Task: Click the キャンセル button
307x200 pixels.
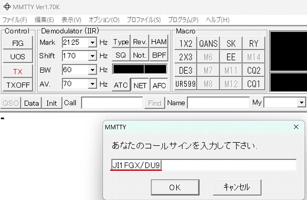Action: click(237, 187)
